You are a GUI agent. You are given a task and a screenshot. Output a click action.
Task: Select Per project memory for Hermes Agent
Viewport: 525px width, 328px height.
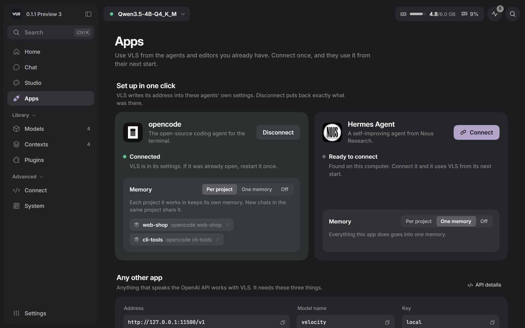click(419, 221)
